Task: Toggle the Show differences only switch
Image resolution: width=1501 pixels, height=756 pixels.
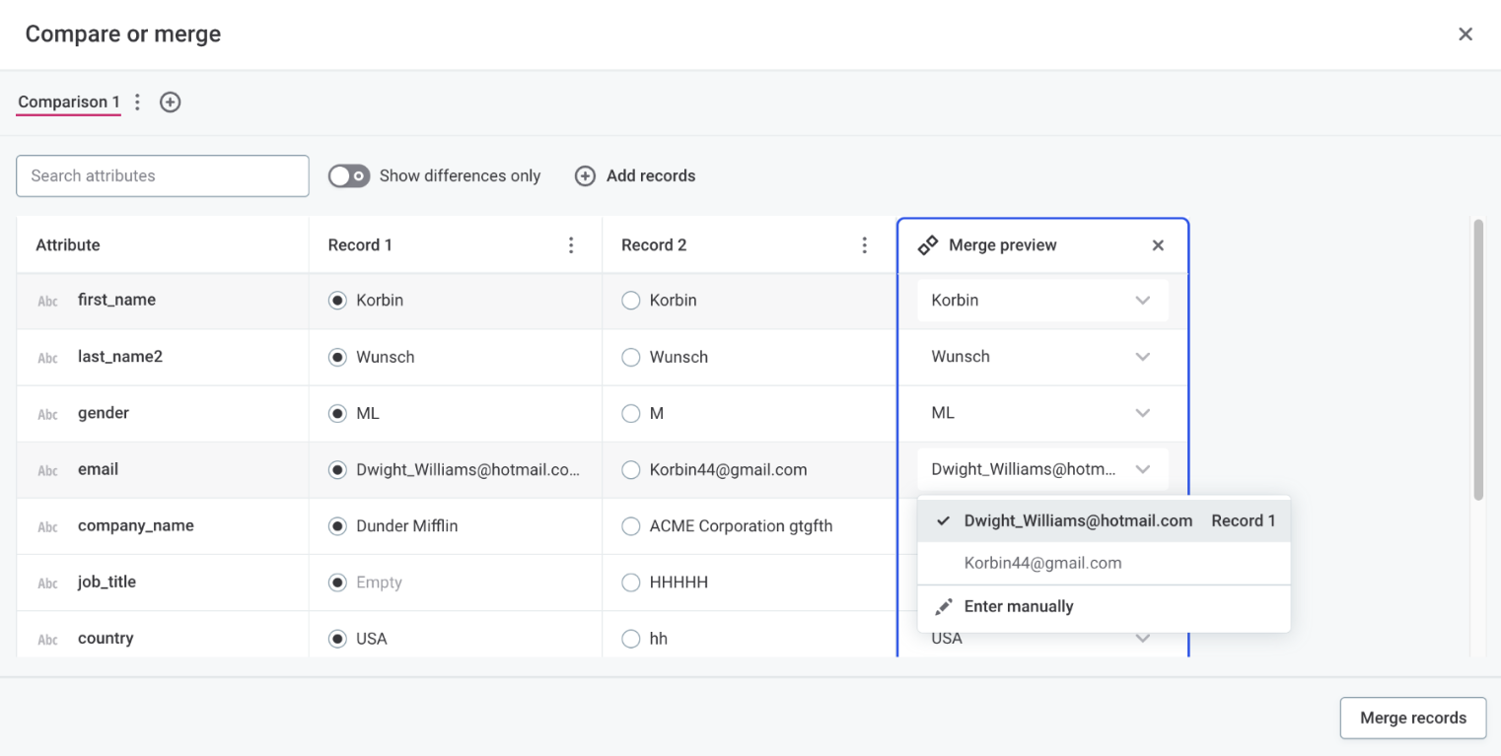Action: (x=349, y=174)
